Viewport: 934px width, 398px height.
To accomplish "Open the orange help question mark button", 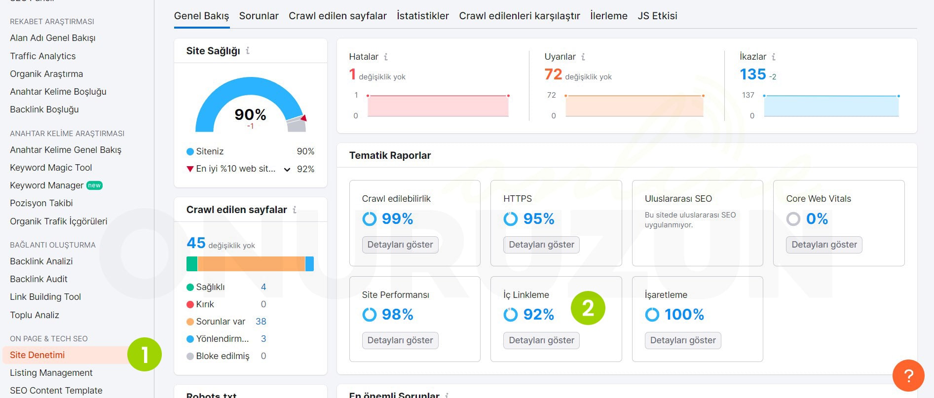I will tap(908, 375).
